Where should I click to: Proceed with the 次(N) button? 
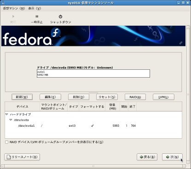(x=172, y=157)
